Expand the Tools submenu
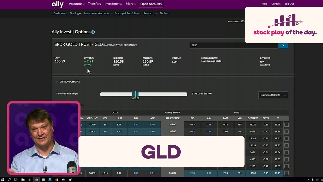Screen dimensions: 323x182 [x=164, y=13]
